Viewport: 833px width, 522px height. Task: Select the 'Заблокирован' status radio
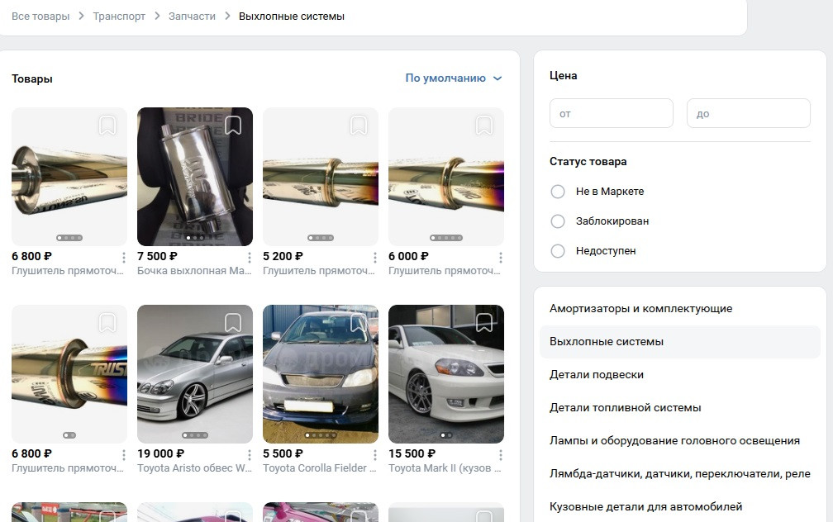coord(558,221)
